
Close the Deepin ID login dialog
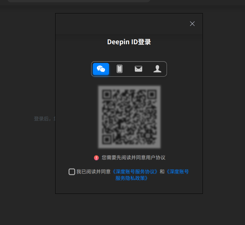coord(192,24)
